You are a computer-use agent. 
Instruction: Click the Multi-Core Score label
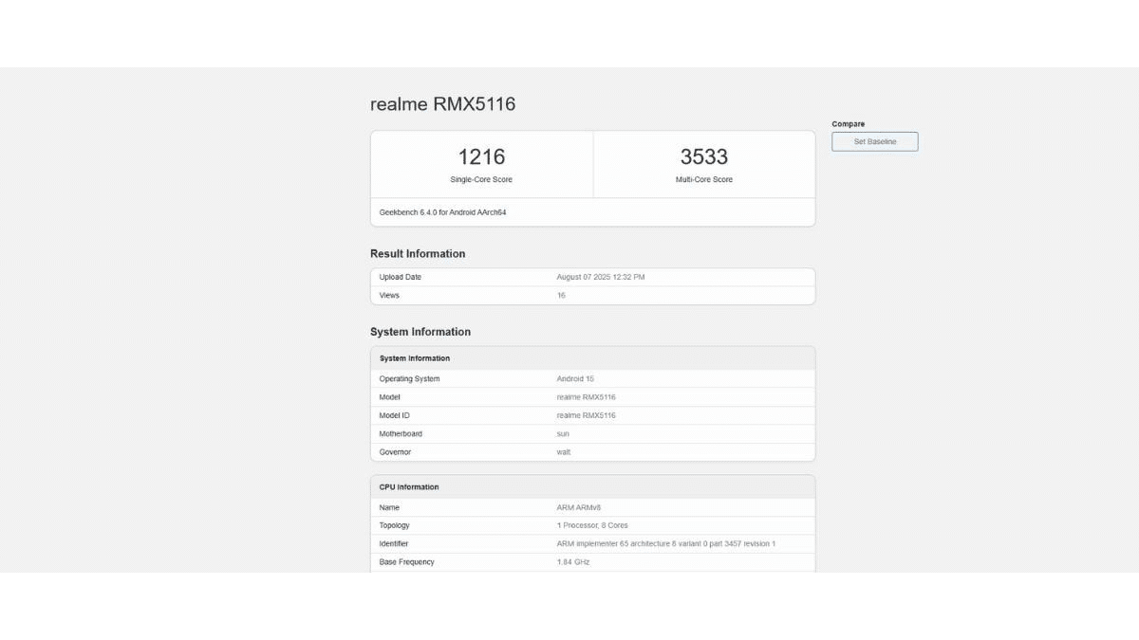click(704, 179)
